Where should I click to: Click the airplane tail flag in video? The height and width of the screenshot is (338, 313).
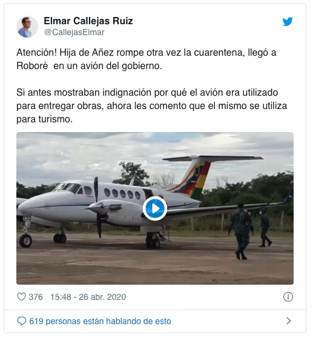click(x=197, y=180)
